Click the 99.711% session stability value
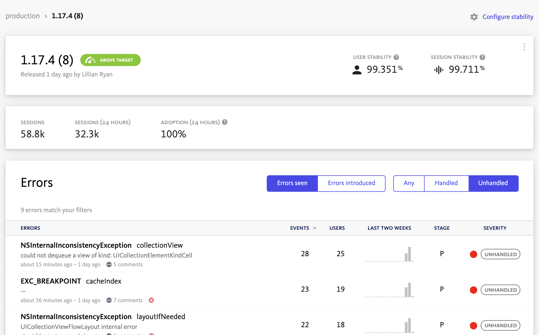 coord(467,69)
